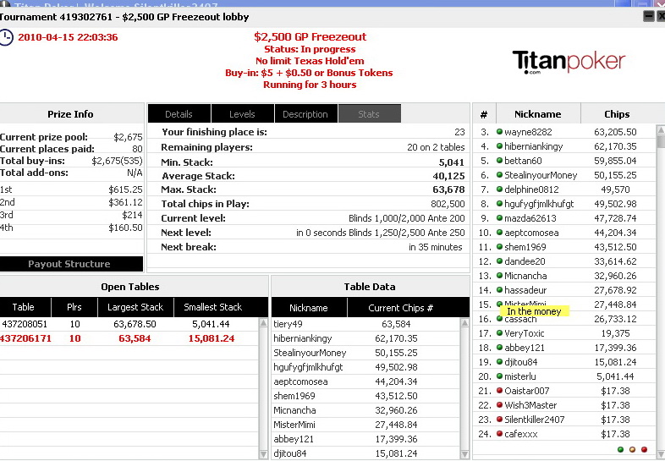Click green status dot next to hgufygfjmlkhufgt
665x461 pixels.
[x=500, y=204]
